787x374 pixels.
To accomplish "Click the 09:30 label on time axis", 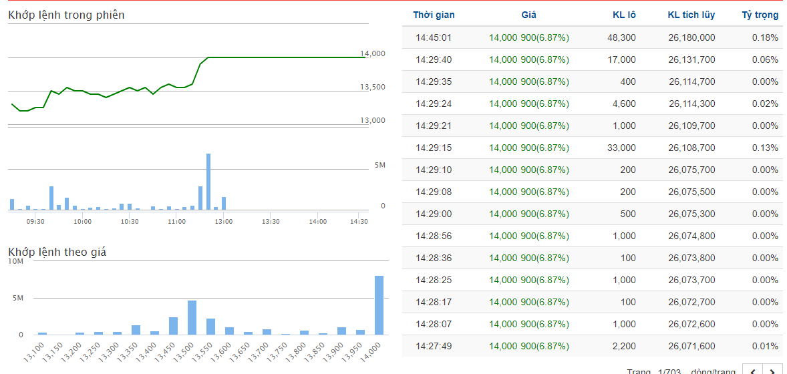I will pos(35,221).
